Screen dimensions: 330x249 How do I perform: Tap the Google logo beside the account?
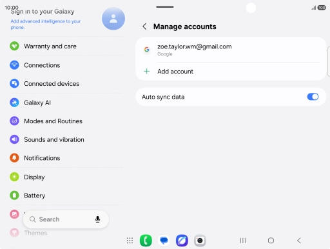(147, 50)
